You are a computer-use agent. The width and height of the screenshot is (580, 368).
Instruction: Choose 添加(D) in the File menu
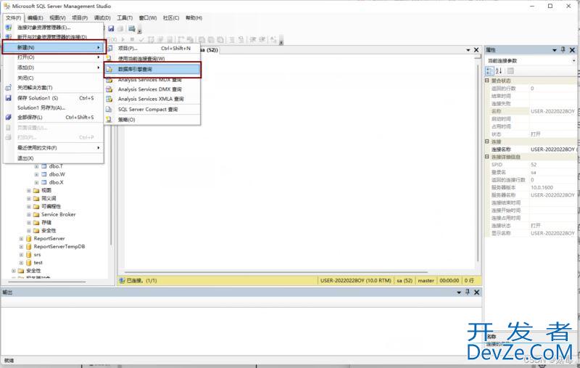click(x=53, y=68)
